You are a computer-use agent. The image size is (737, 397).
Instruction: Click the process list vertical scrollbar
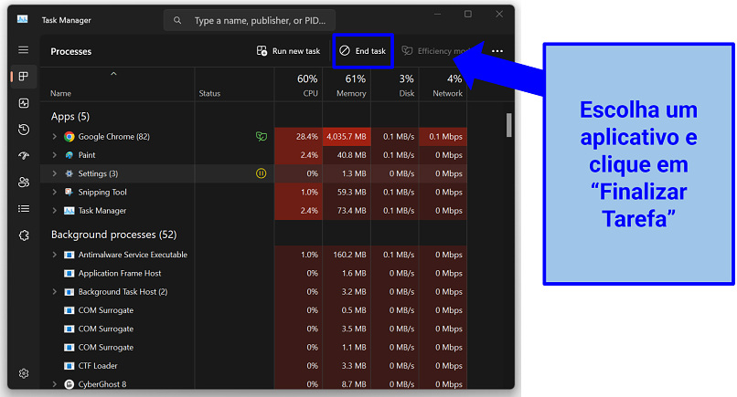tap(508, 125)
